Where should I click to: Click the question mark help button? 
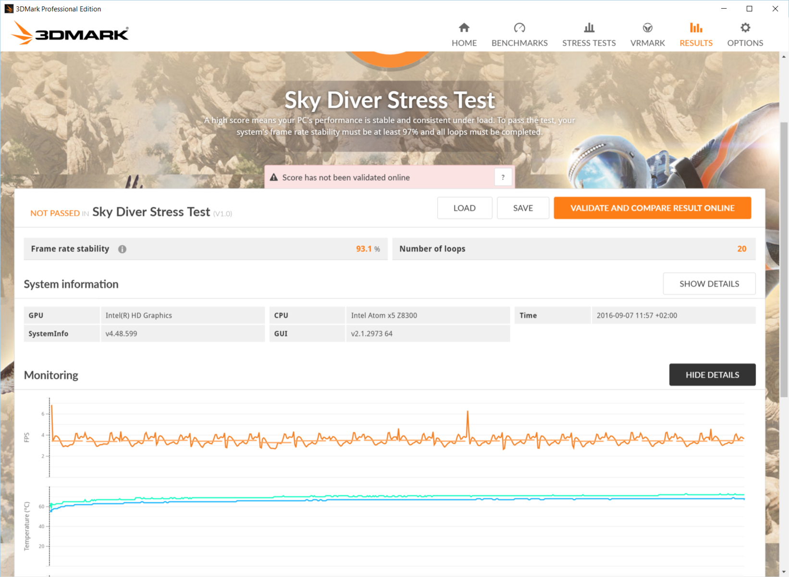click(x=503, y=177)
